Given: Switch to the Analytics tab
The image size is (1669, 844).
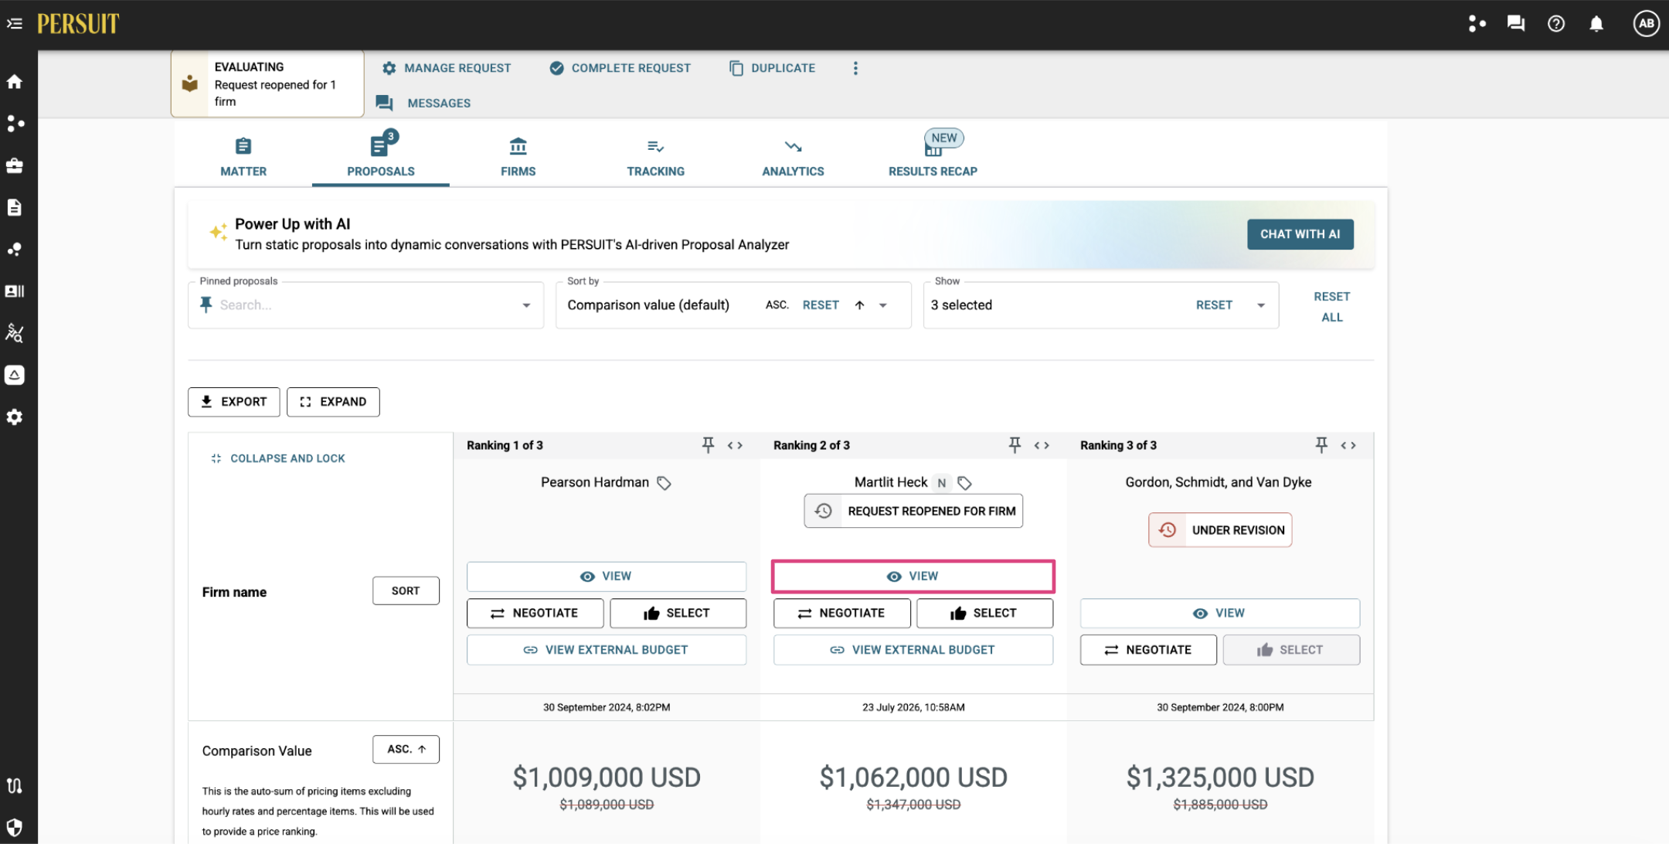Looking at the screenshot, I should pos(793,158).
